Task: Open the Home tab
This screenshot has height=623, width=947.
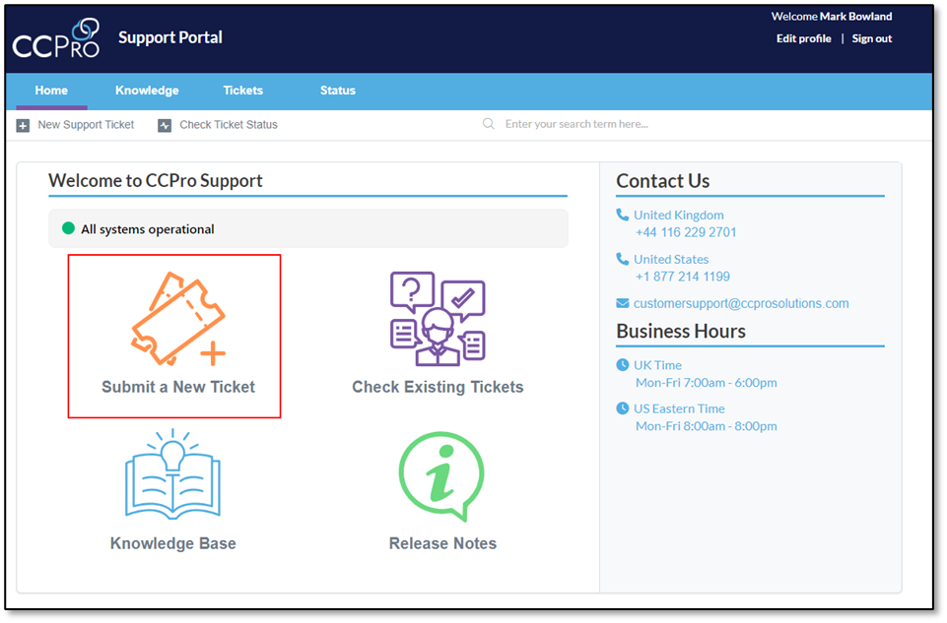Action: click(51, 91)
